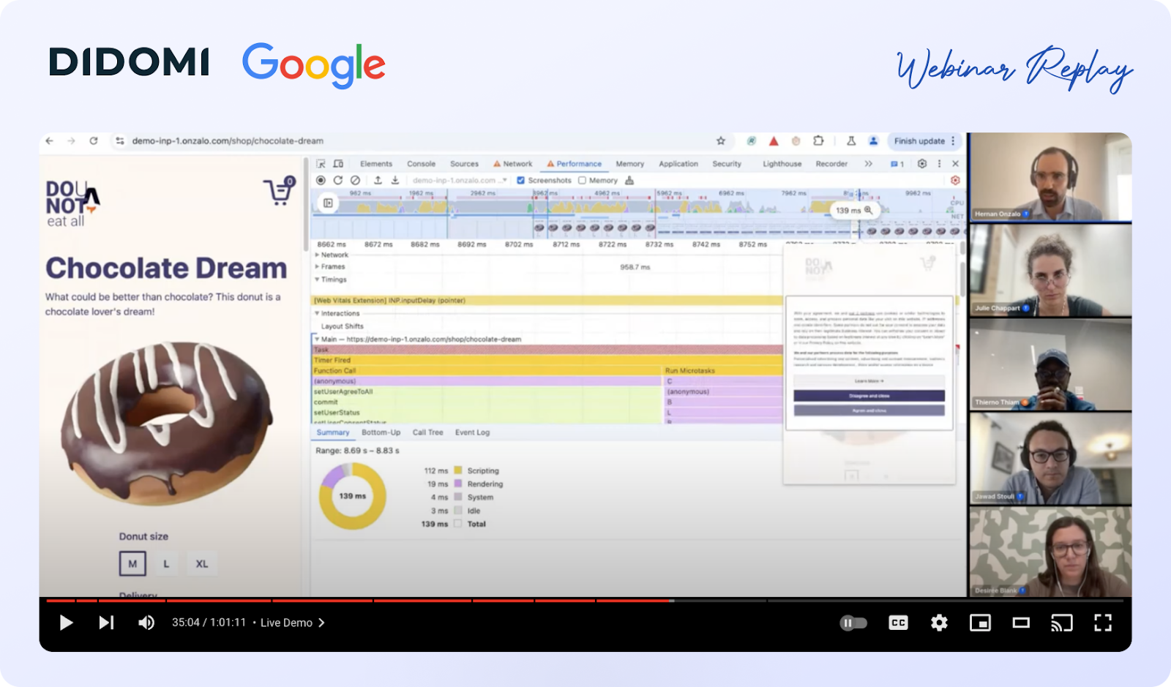This screenshot has height=687, width=1171.
Task: Skip to next video chapter
Action: pyautogui.click(x=107, y=623)
